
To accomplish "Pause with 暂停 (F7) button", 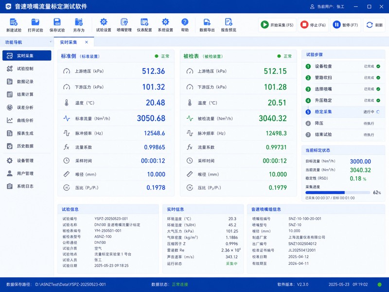I will click(x=345, y=25).
